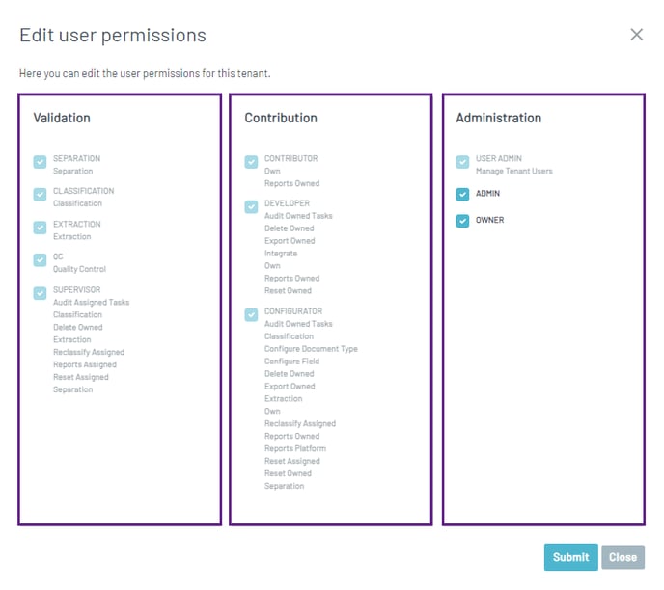Toggle the QC Quality Control checkbox
Image resolution: width=664 pixels, height=590 pixels.
(x=40, y=260)
